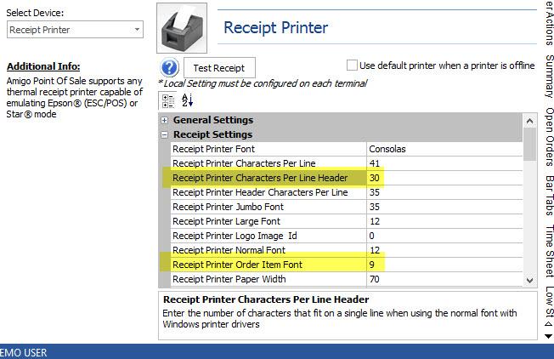554x359 pixels.
Task: Switch to the Open Orders tab
Action: coord(548,136)
